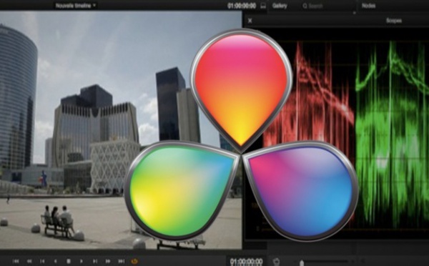Click the icon right of bottom timecode

276,261
